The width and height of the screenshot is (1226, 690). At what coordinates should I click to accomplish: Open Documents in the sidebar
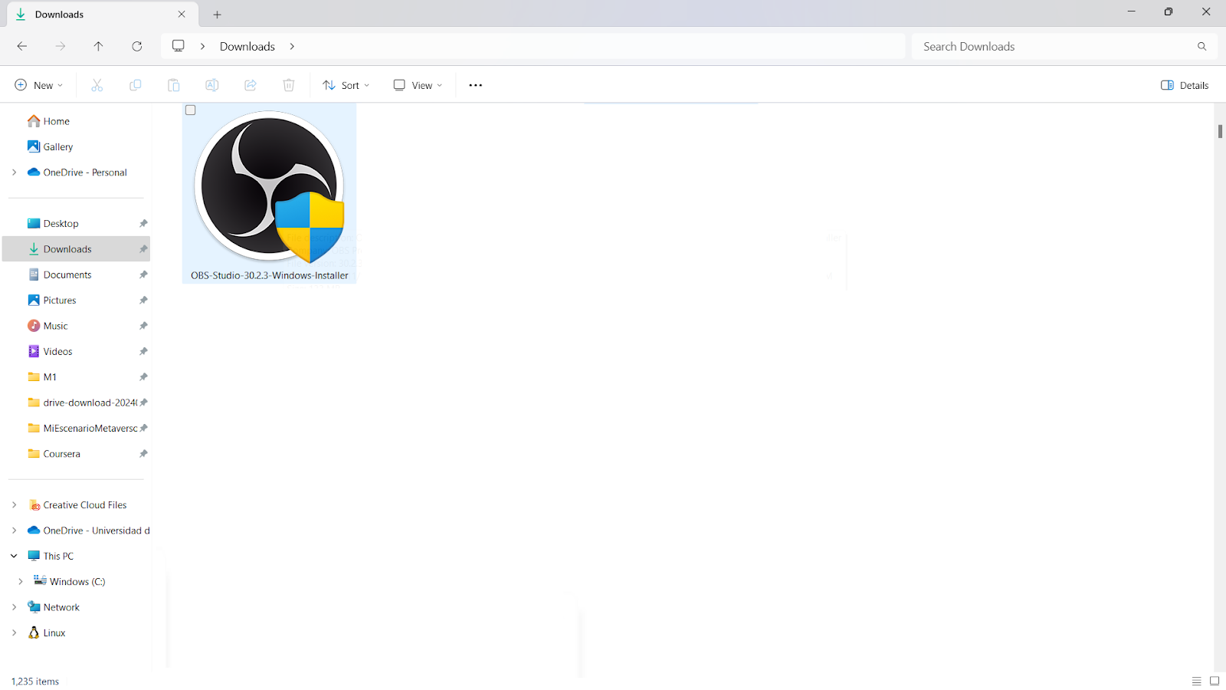pos(67,274)
